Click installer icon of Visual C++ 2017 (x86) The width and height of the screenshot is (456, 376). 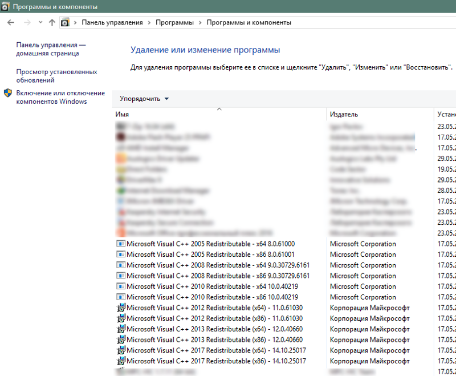tap(121, 361)
